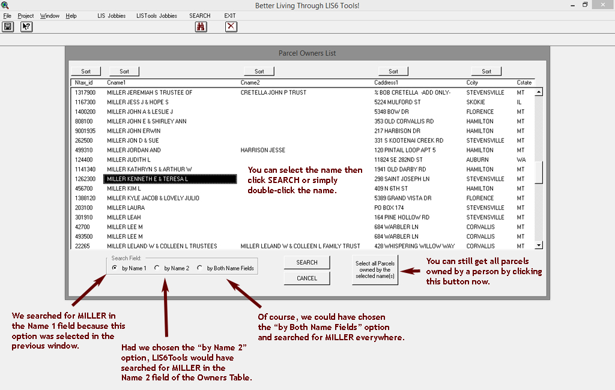Select the by Name 1 radio button
This screenshot has width=615, height=390.
(115, 268)
